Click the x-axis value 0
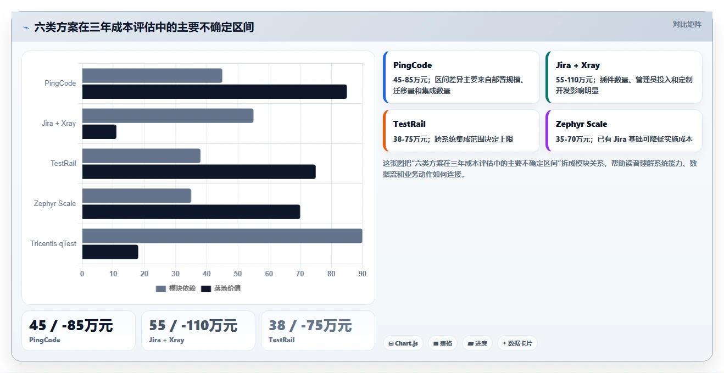The image size is (724, 373). pyautogui.click(x=82, y=274)
